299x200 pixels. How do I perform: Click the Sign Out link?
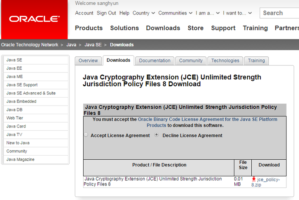point(106,13)
